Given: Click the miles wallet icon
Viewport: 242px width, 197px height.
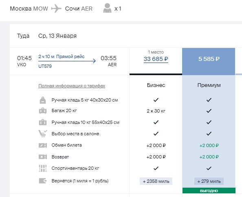Looking at the screenshot, I should (43, 181).
